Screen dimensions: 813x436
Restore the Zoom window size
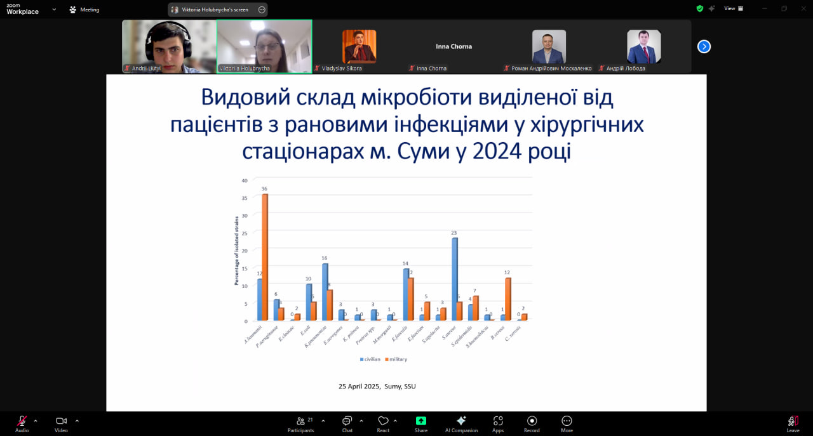(784, 9)
